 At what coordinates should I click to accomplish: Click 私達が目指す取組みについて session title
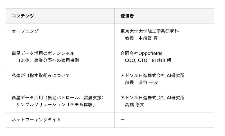click(x=41, y=75)
